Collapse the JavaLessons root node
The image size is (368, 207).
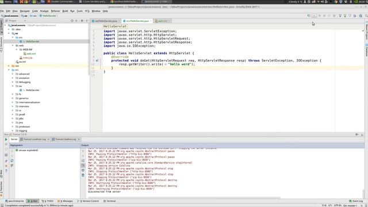pos(5,25)
